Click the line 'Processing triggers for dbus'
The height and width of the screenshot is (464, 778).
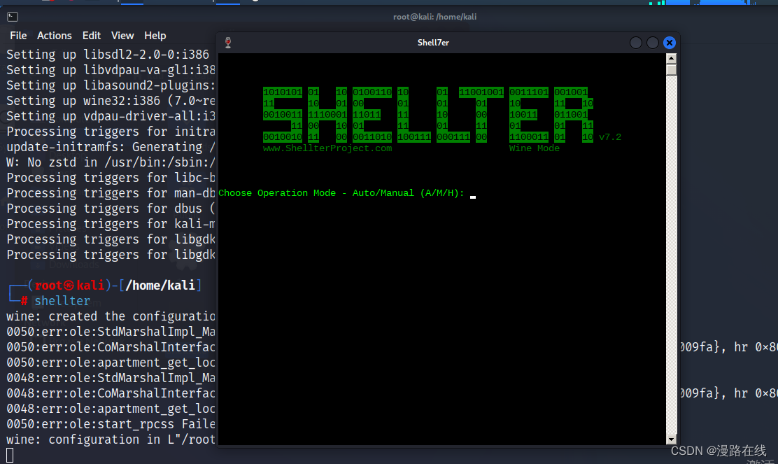coord(111,209)
